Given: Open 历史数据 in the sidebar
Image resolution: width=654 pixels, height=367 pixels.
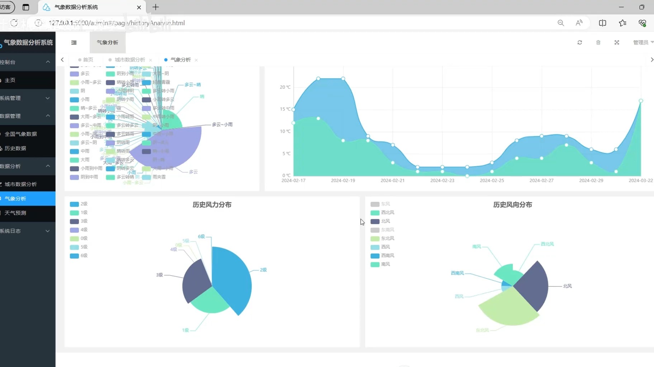Looking at the screenshot, I should [28, 148].
